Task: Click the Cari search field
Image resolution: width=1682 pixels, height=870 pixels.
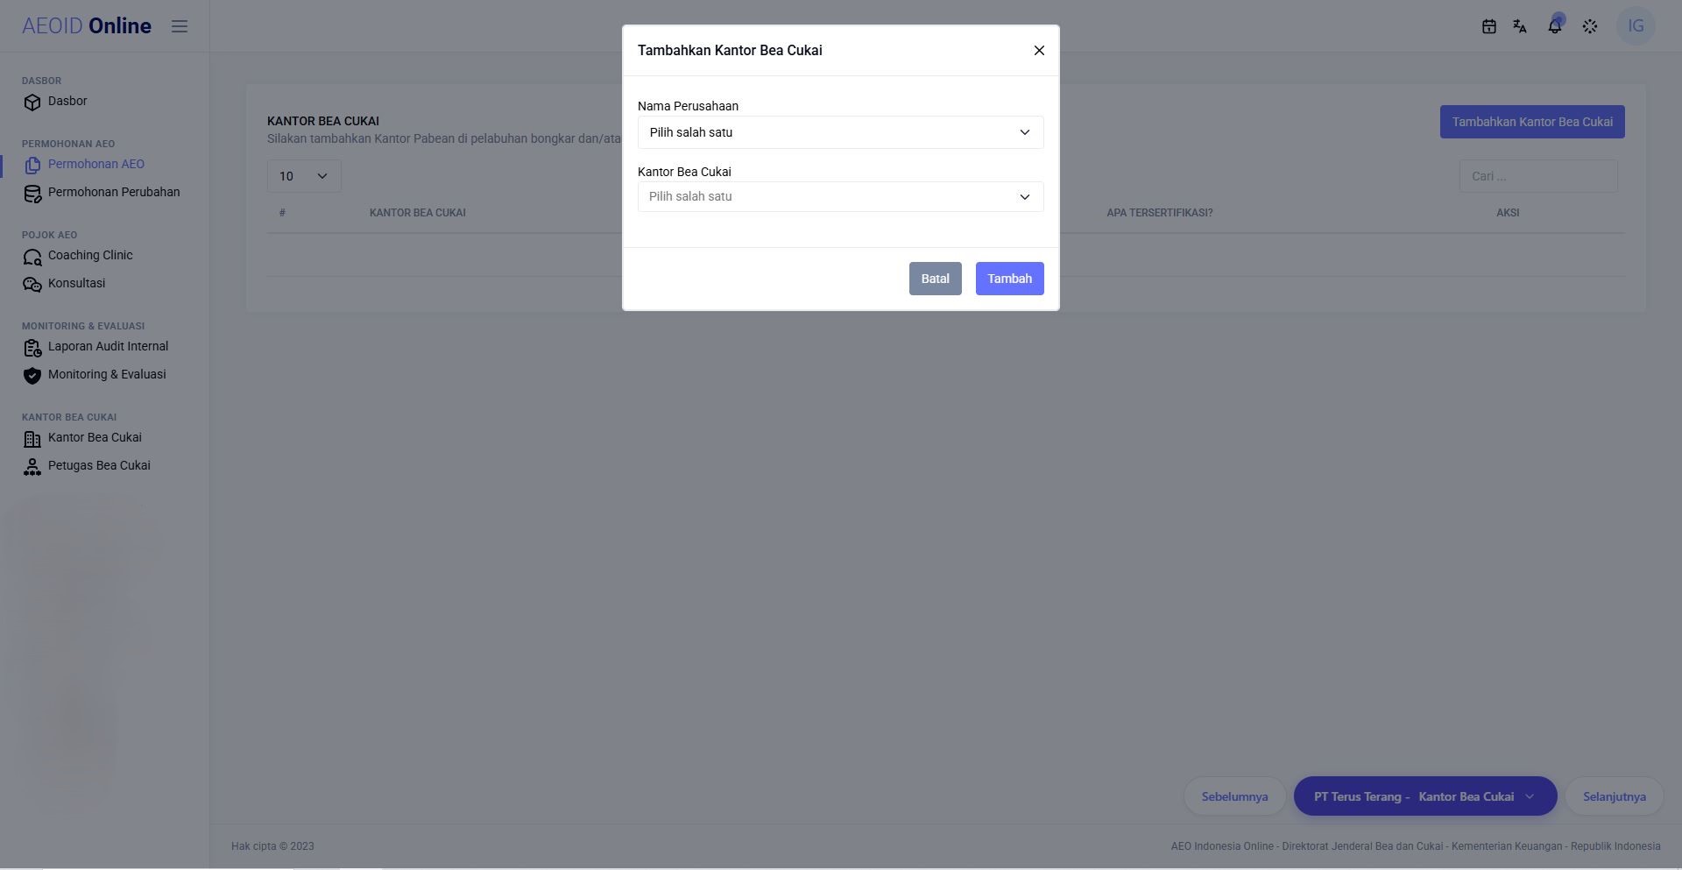Action: click(x=1538, y=176)
